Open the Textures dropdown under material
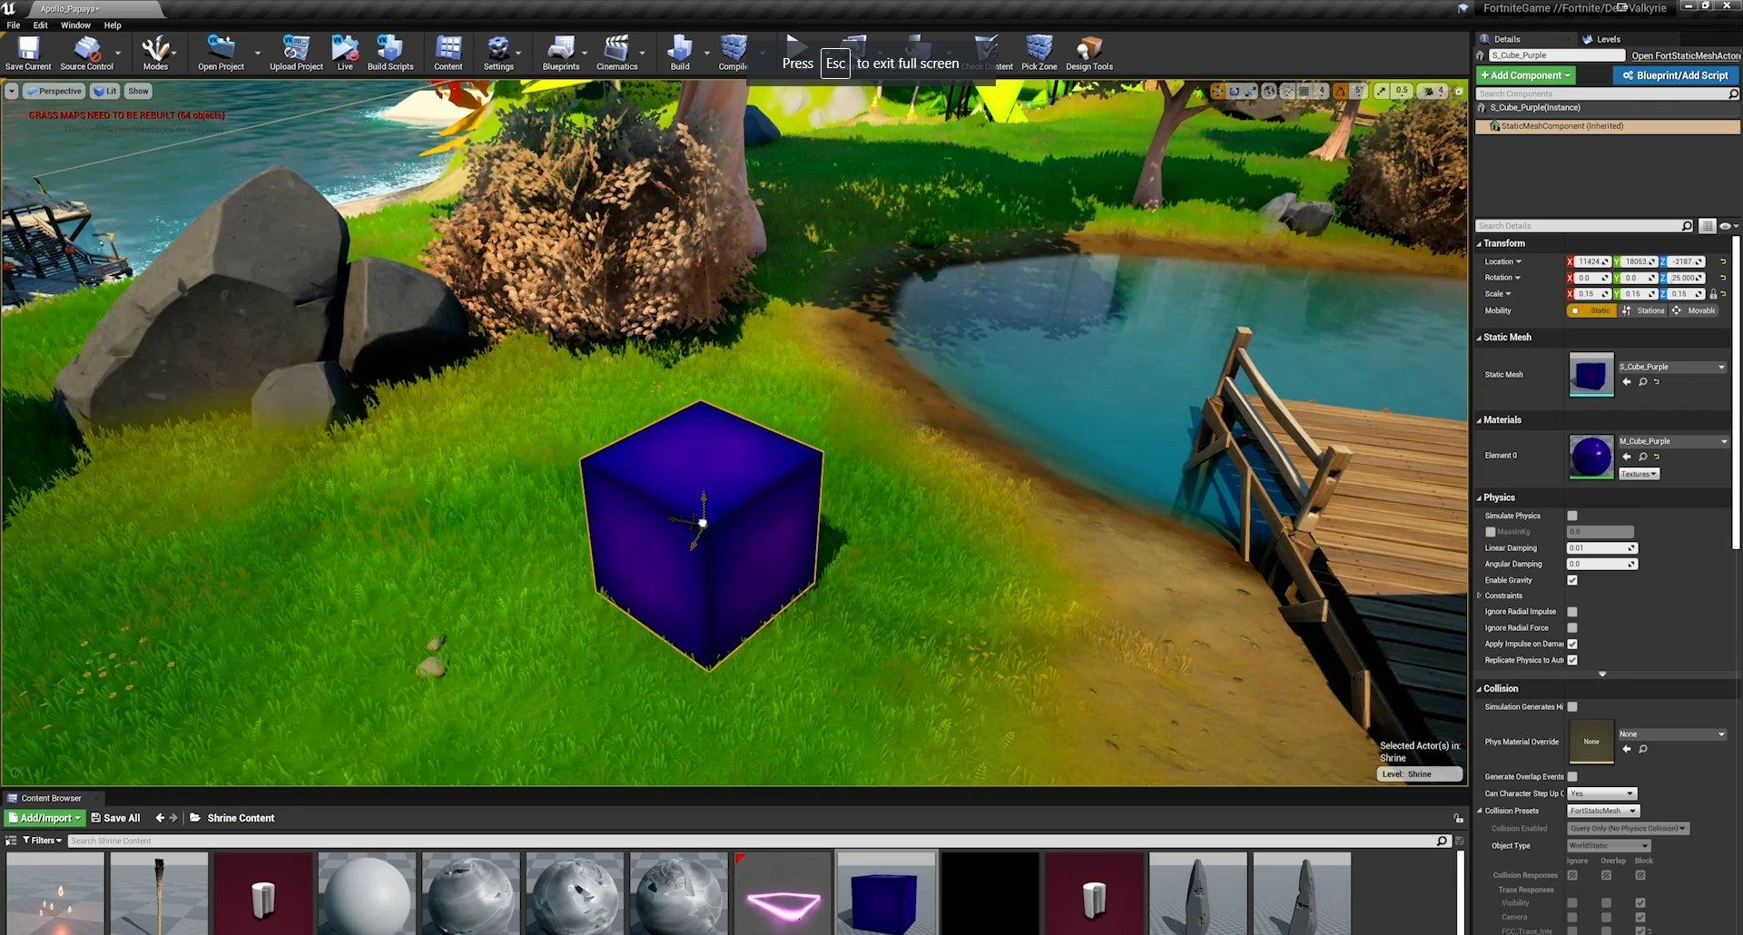The height and width of the screenshot is (935, 1743). click(x=1640, y=474)
